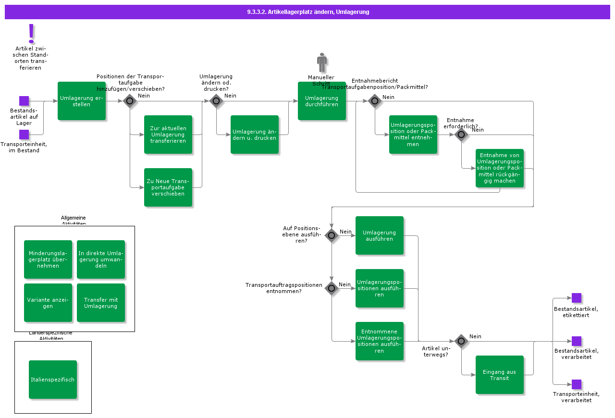This screenshot has height=418, width=615.
Task: Open the 'Italienspezifisch' activity box
Action: (53, 380)
